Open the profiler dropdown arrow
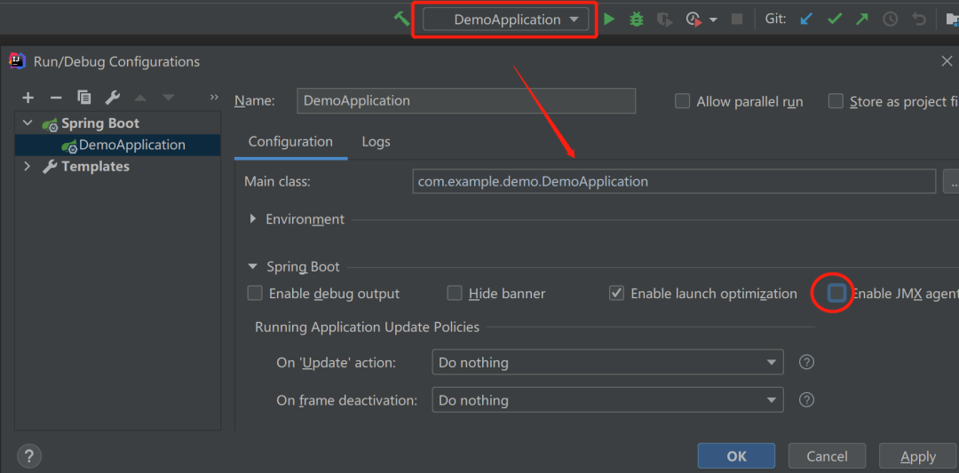This screenshot has height=473, width=959. tap(713, 20)
